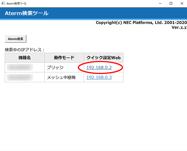
Task: Open the 192.168.0.3 link
Action: [x=99, y=77]
